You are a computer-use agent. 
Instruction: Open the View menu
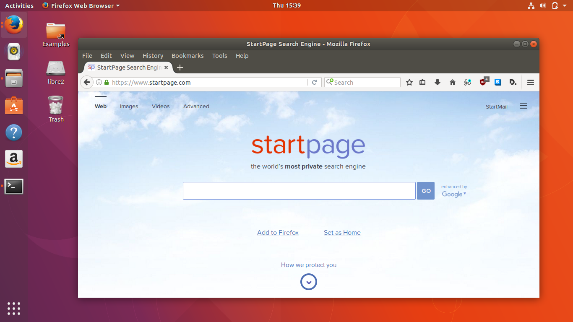pyautogui.click(x=127, y=56)
